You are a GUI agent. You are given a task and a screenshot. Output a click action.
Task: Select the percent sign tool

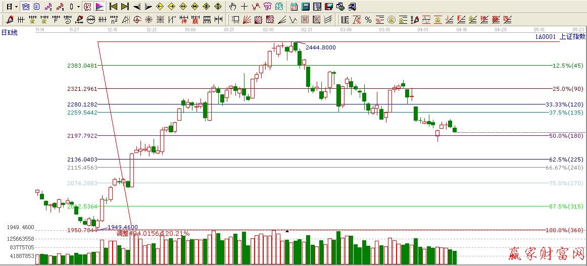click(368, 20)
